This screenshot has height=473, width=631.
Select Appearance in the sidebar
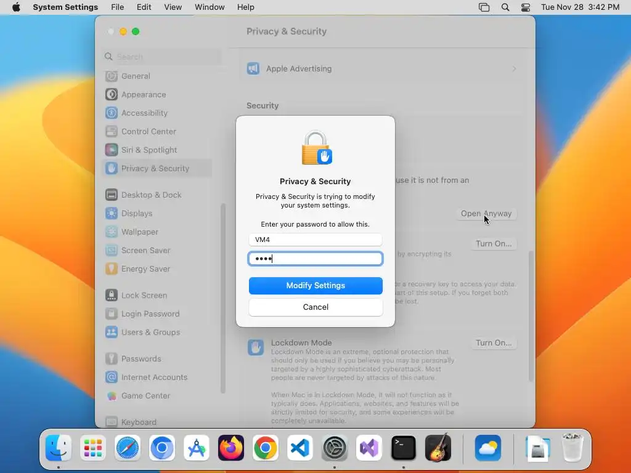click(158, 94)
